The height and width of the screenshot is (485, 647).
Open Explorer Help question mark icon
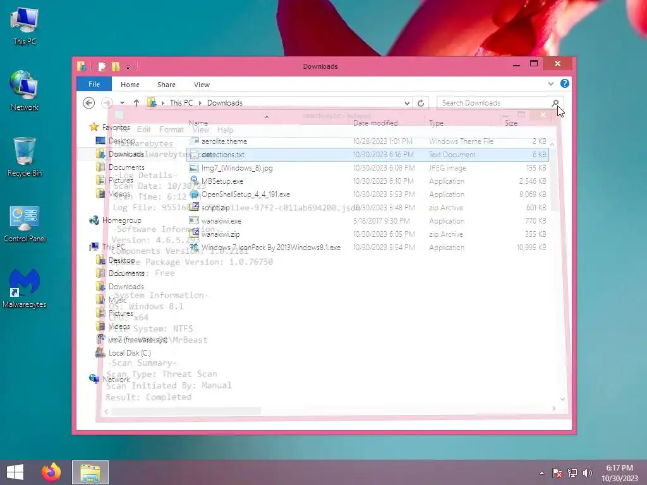click(x=565, y=84)
